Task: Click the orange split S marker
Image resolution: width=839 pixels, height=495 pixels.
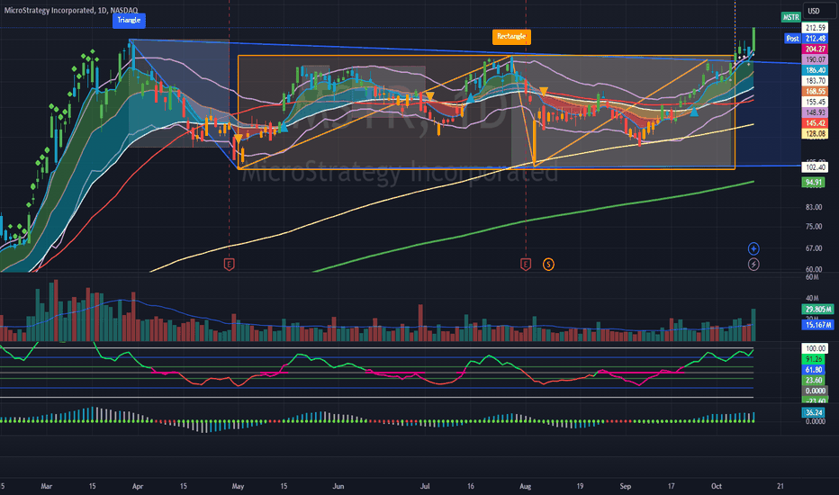Action: tap(548, 264)
